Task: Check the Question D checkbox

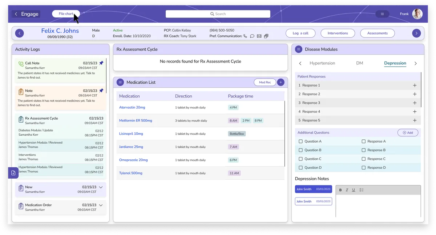Action: (300, 167)
